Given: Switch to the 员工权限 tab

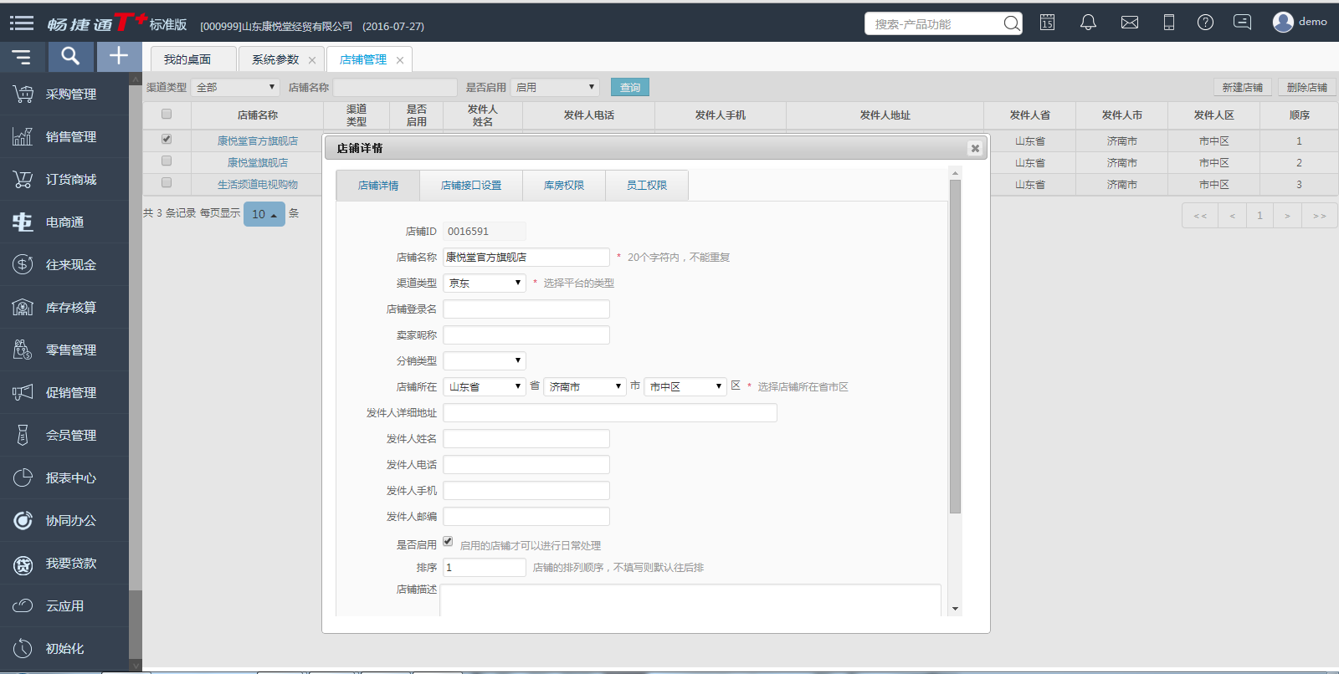Looking at the screenshot, I should point(646,186).
